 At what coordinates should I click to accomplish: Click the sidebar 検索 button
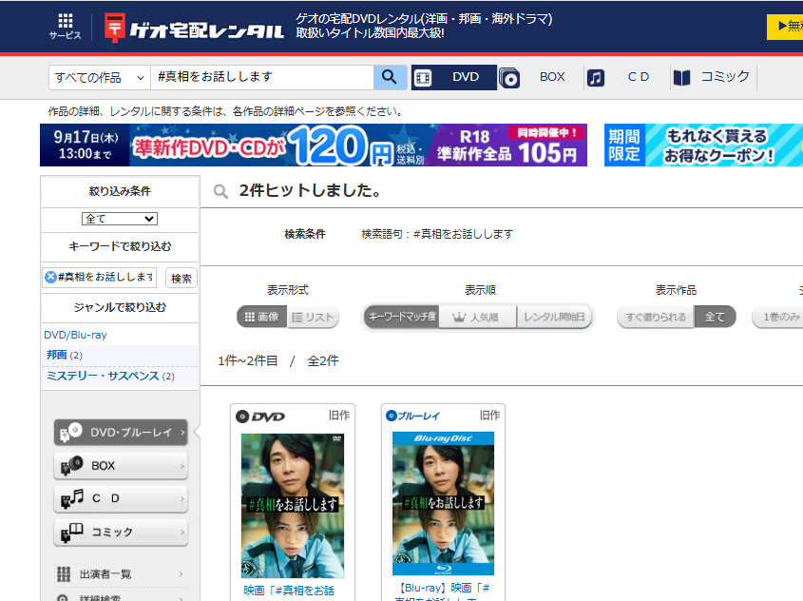(182, 279)
